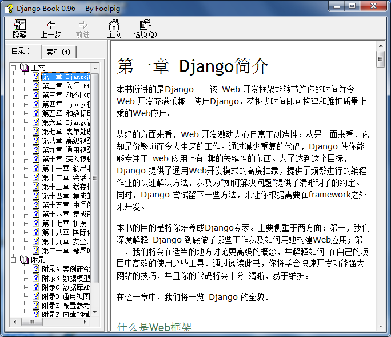The image size is (391, 337).
Task: Select 第十五章 中间件 in the tree
Action: point(66,205)
